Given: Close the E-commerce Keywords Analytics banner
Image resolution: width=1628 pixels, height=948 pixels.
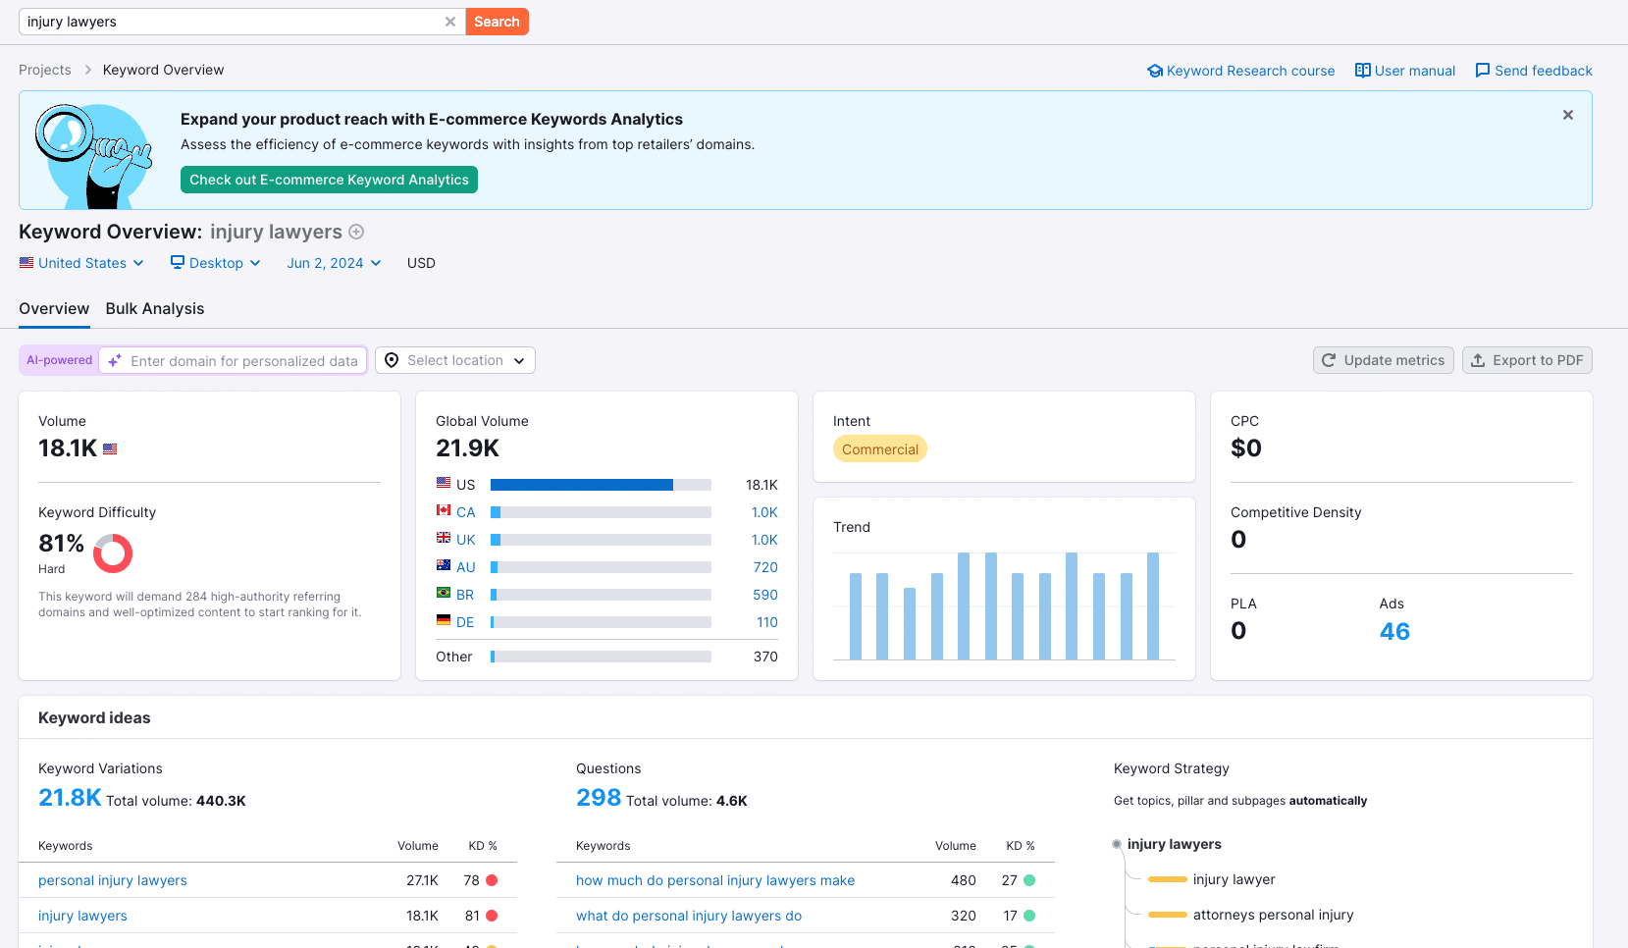Looking at the screenshot, I should click(x=1568, y=115).
